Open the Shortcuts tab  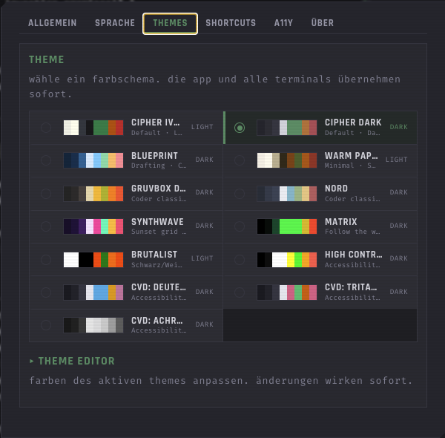231,23
